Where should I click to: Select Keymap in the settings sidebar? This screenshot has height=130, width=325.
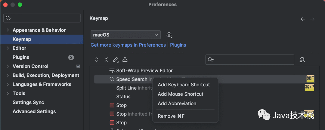point(42,39)
